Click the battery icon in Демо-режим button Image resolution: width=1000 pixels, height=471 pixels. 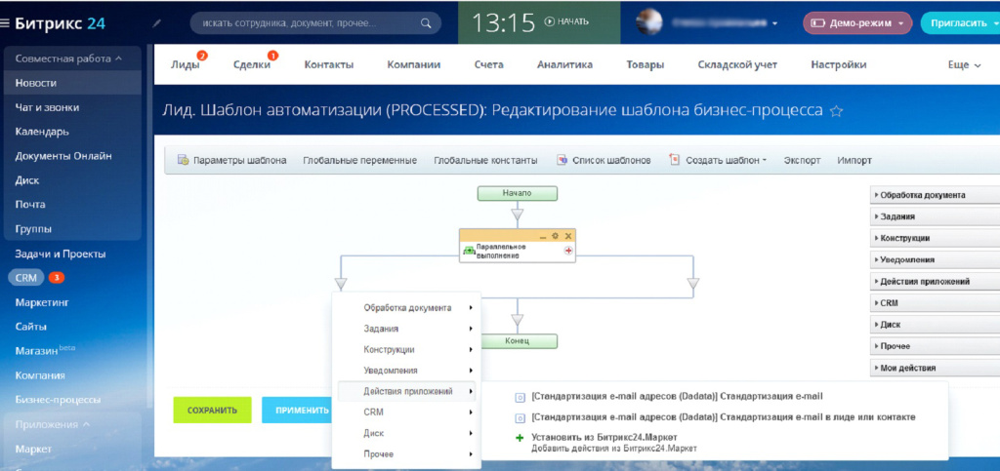[817, 23]
